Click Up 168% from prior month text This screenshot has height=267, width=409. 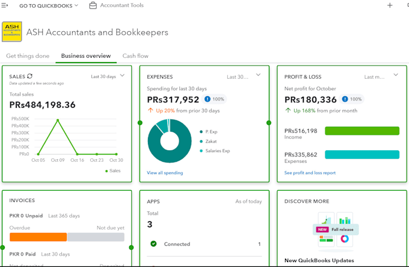click(x=325, y=111)
